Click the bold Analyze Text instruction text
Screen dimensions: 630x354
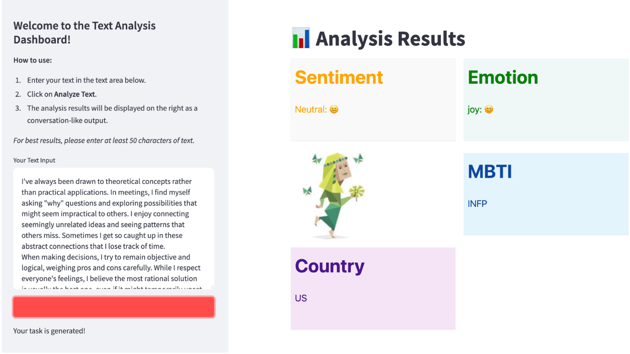coord(75,94)
